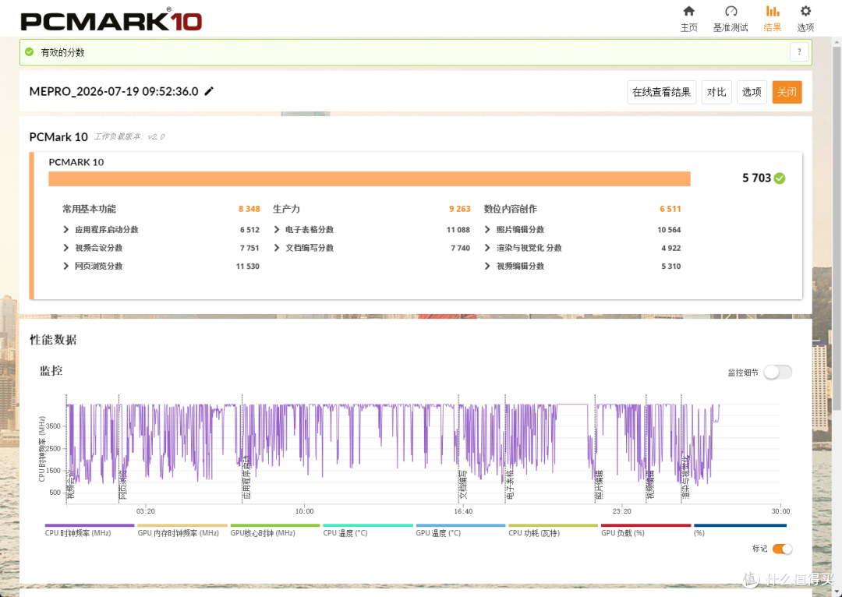Click the green valid score check icon
Screen dimensions: 842x597
coord(30,52)
